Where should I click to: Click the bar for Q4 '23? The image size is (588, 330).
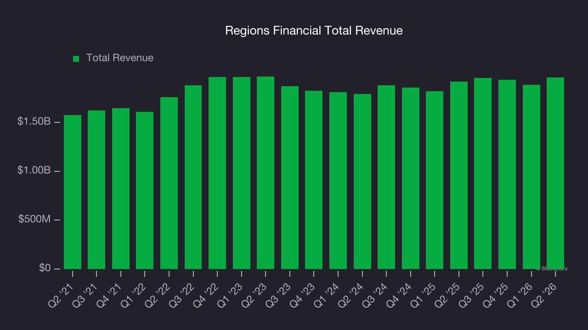click(x=314, y=180)
